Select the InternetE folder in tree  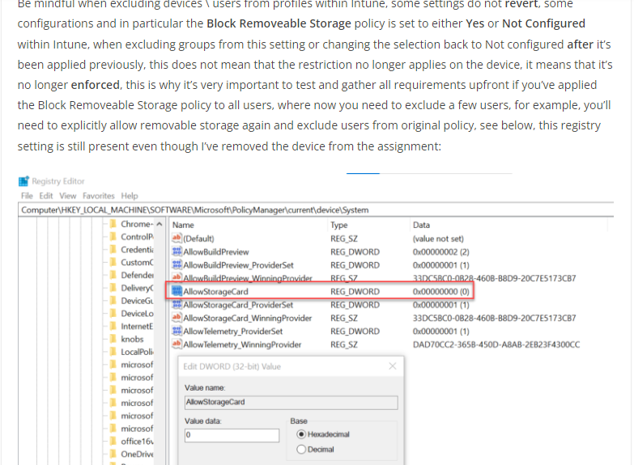point(137,327)
